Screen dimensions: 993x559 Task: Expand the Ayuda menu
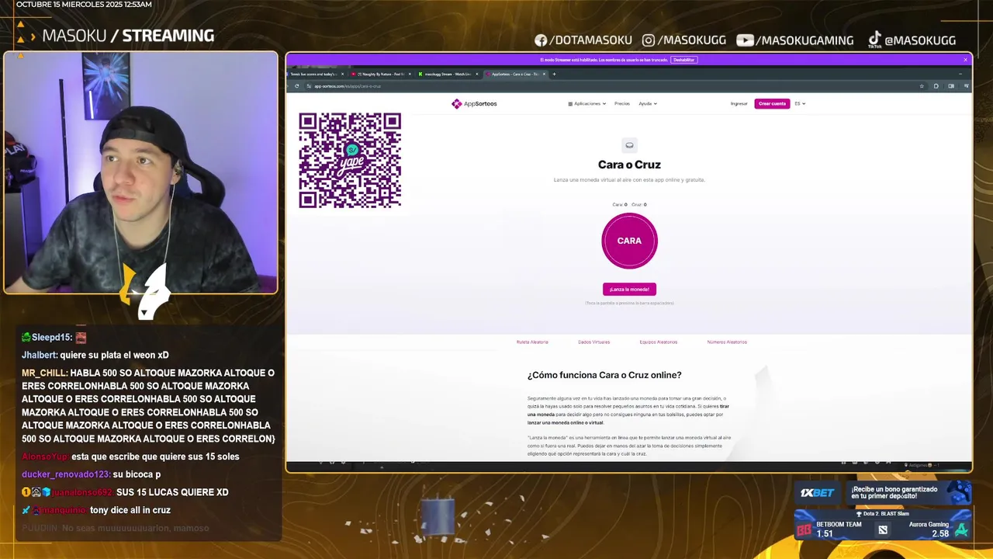[648, 103]
